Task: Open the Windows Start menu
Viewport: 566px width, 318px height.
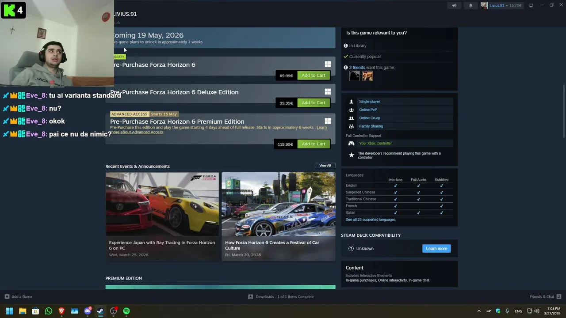Action: click(9, 311)
